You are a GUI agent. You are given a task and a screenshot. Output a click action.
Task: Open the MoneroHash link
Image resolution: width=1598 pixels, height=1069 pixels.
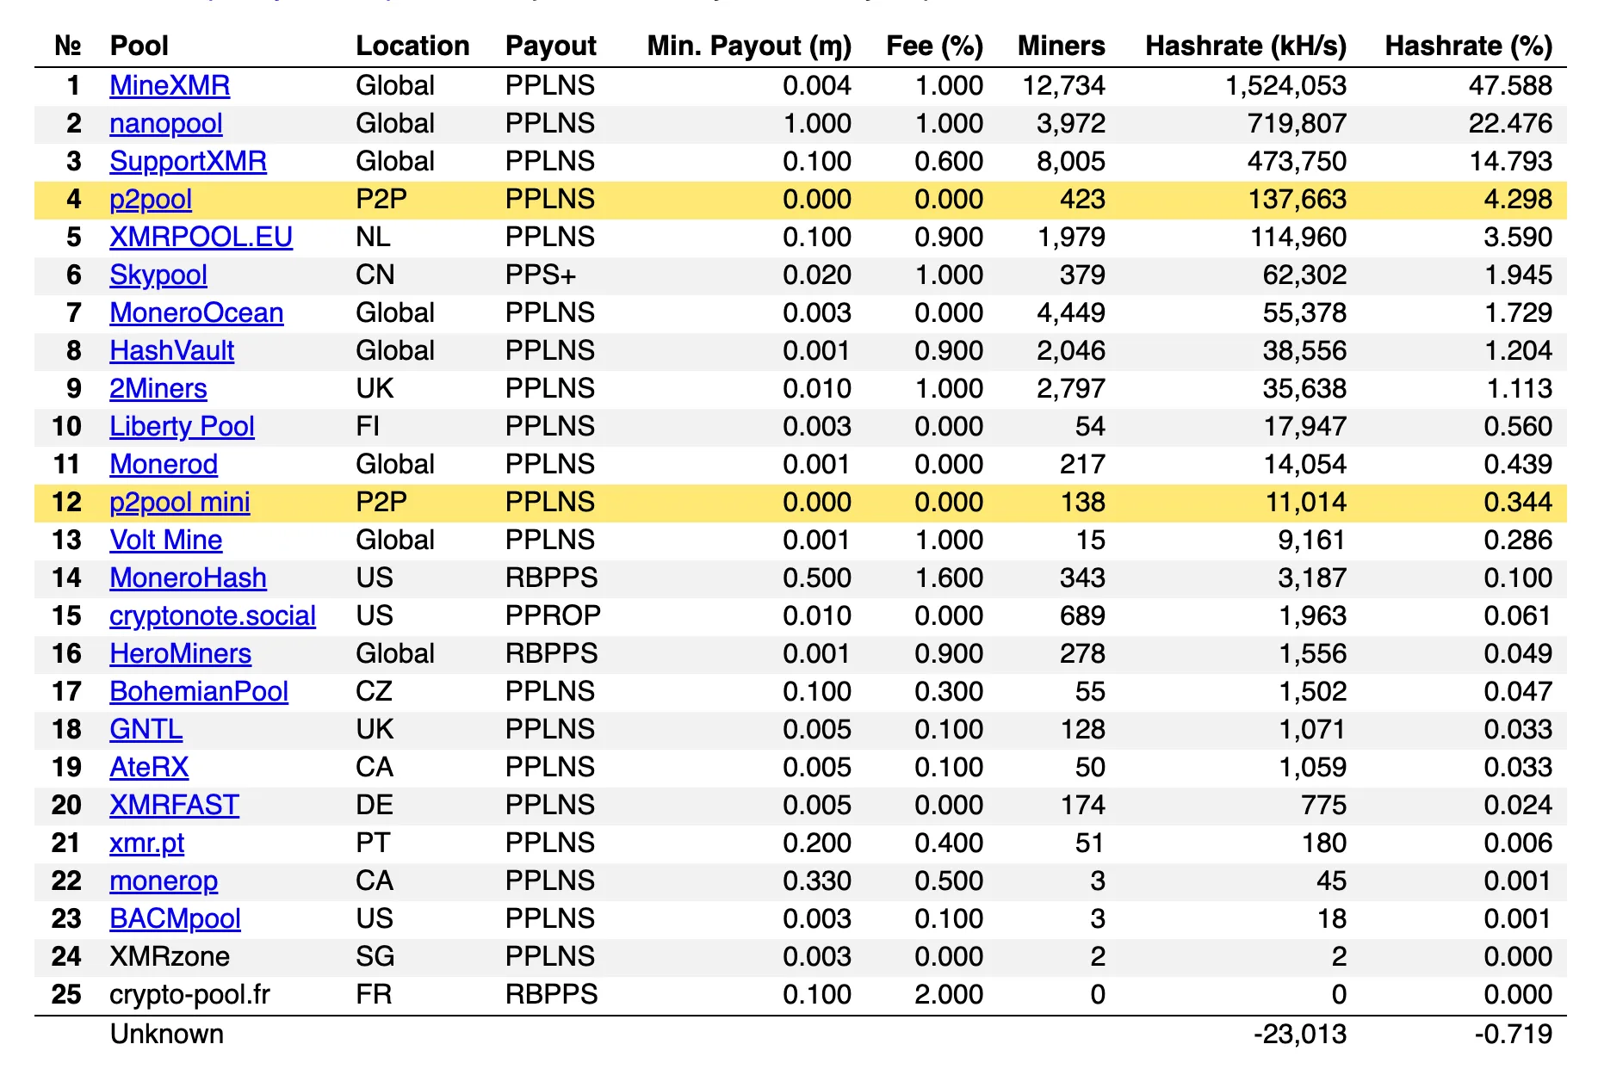(x=188, y=578)
